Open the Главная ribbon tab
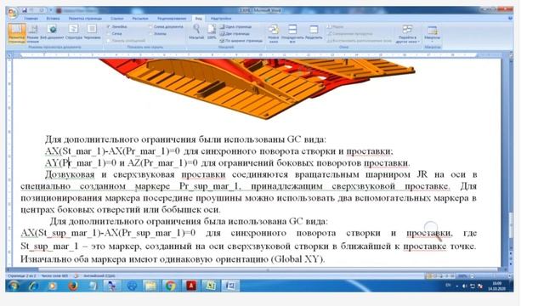544x306 pixels. click(31, 19)
